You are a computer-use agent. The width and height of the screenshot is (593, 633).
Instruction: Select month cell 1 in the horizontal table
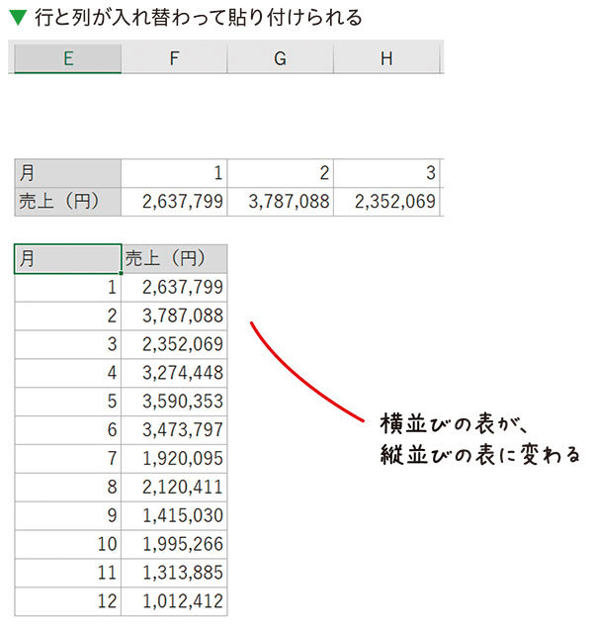(174, 173)
